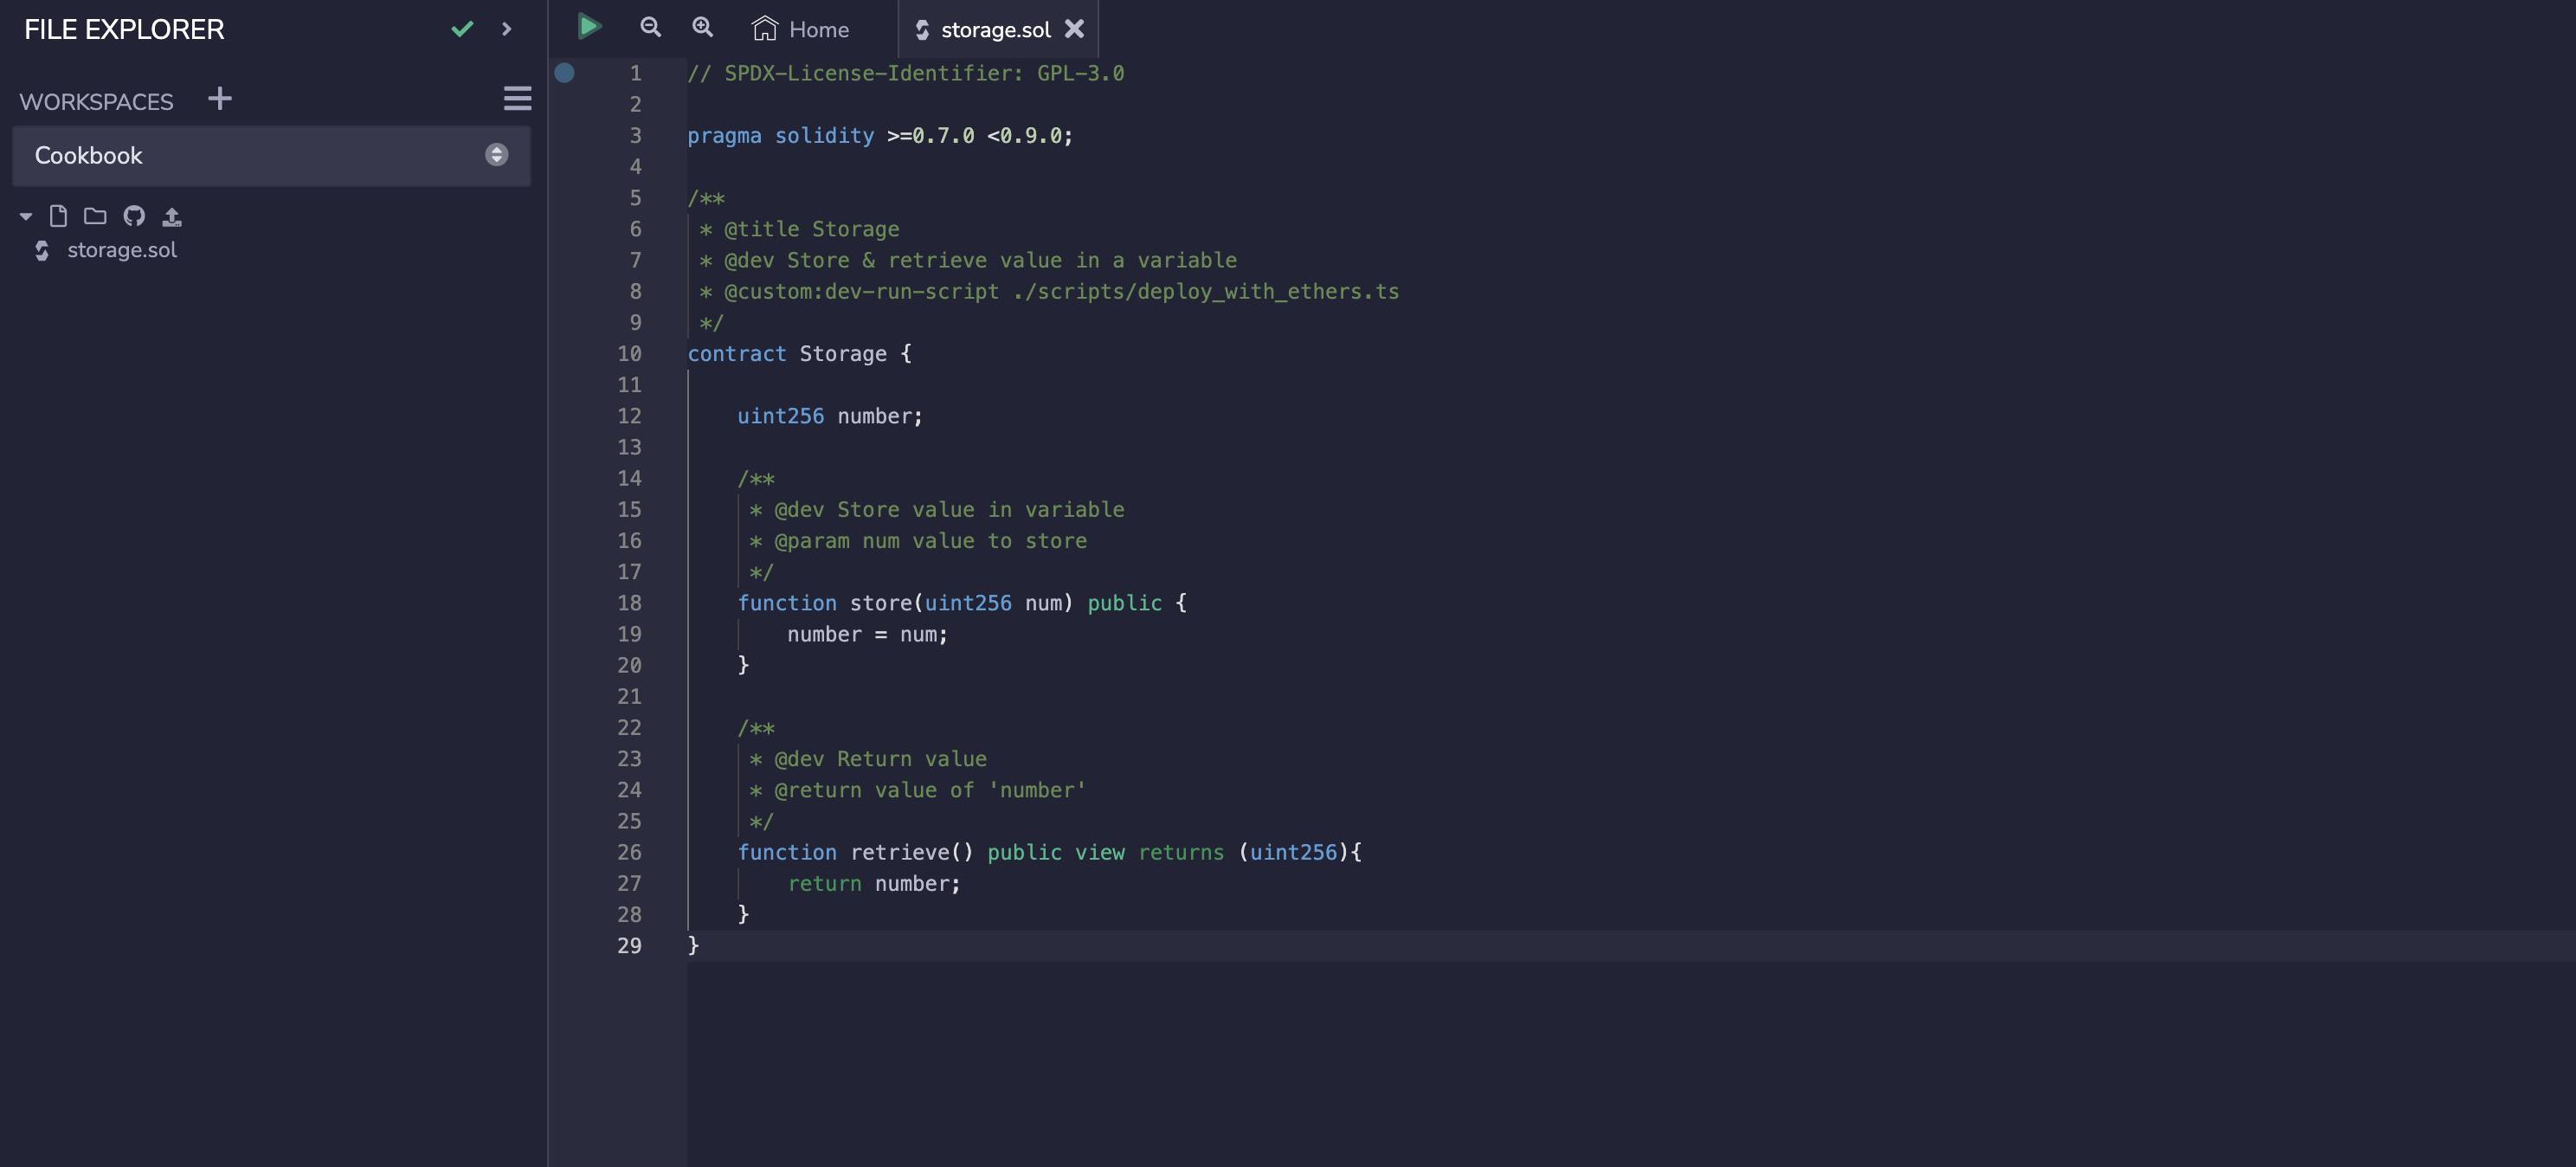Open workspaces hamburger menu
The height and width of the screenshot is (1167, 2576).
tap(517, 99)
